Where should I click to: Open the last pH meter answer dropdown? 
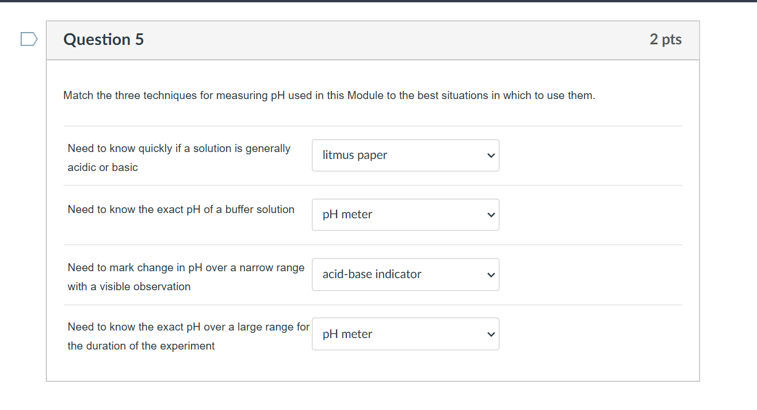(405, 333)
